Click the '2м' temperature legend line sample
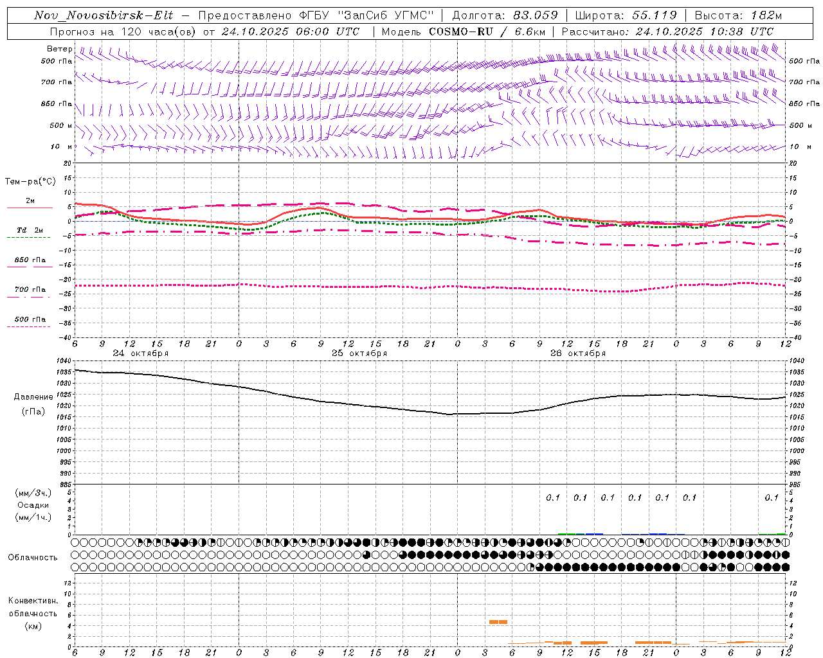The width and height of the screenshot is (823, 658). pos(30,208)
